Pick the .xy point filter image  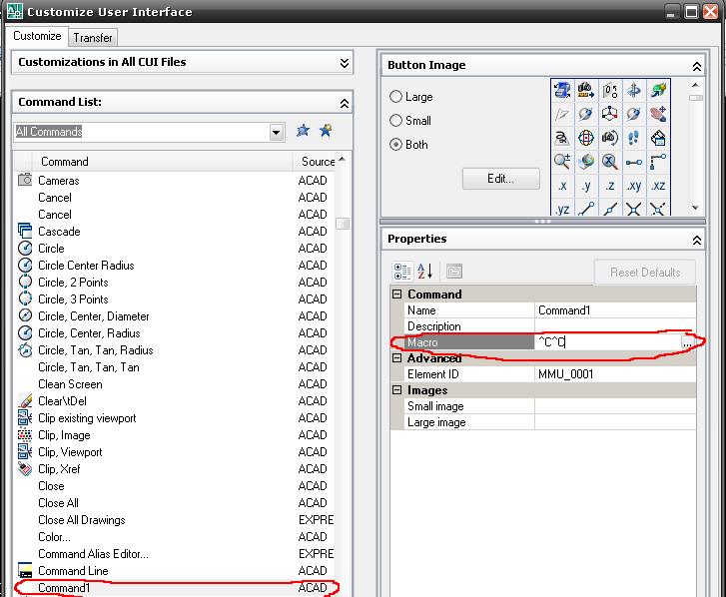click(634, 186)
